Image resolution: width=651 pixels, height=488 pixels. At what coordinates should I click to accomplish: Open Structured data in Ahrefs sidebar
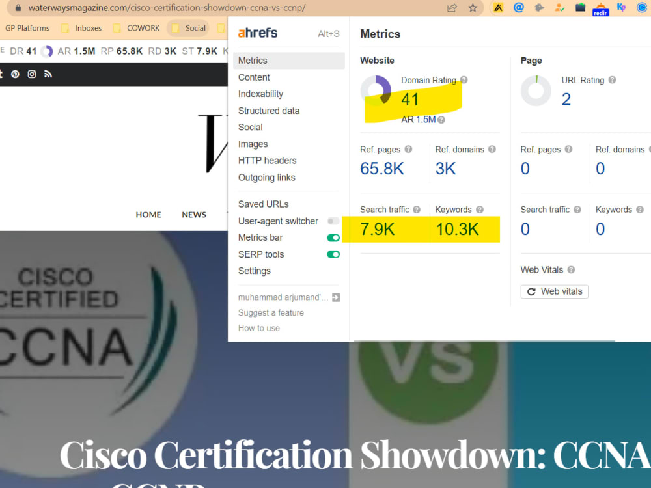(269, 111)
